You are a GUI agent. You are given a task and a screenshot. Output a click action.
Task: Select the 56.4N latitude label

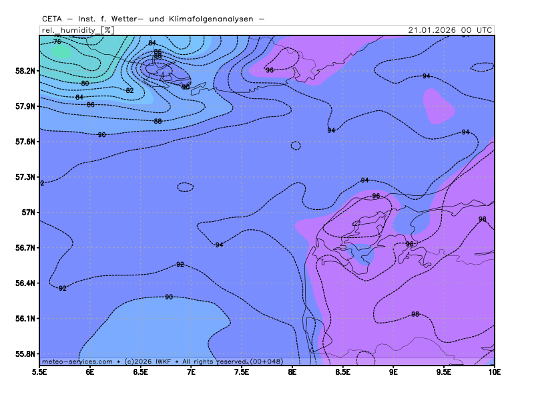[25, 283]
